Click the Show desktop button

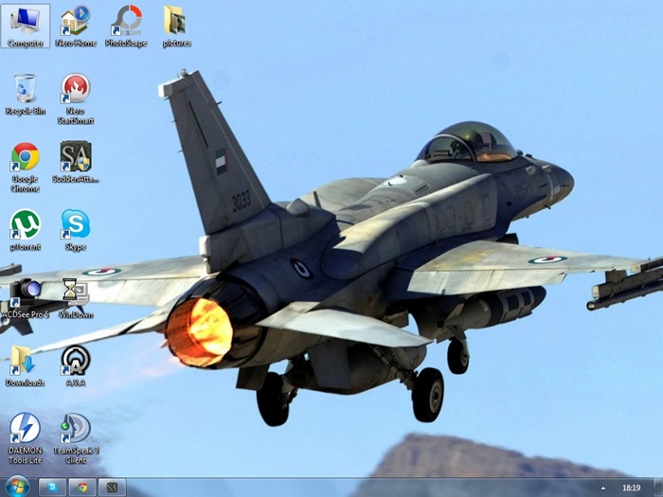[657, 488]
